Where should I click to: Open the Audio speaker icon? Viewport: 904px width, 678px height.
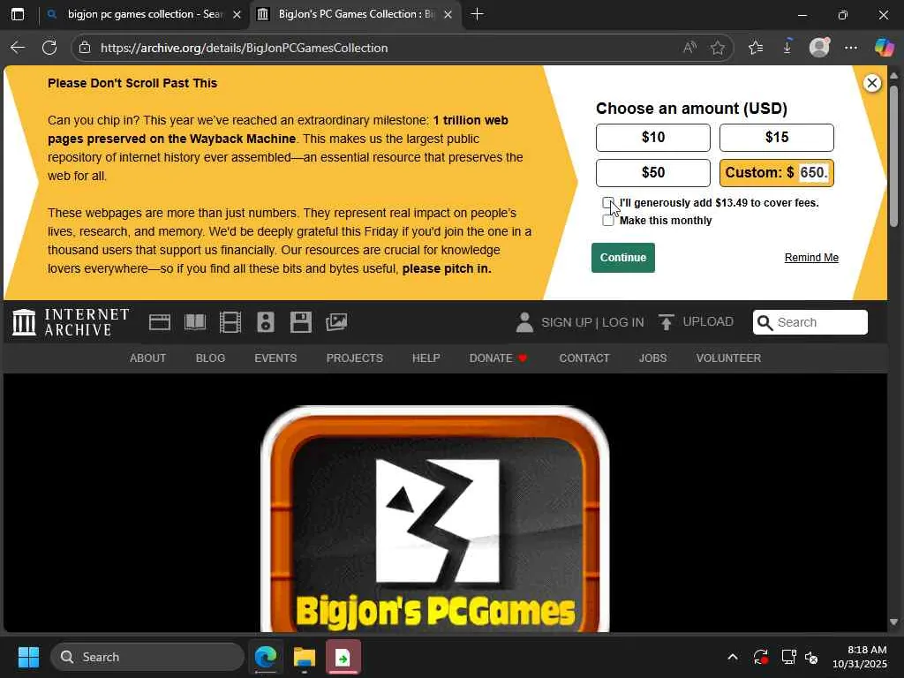click(265, 322)
